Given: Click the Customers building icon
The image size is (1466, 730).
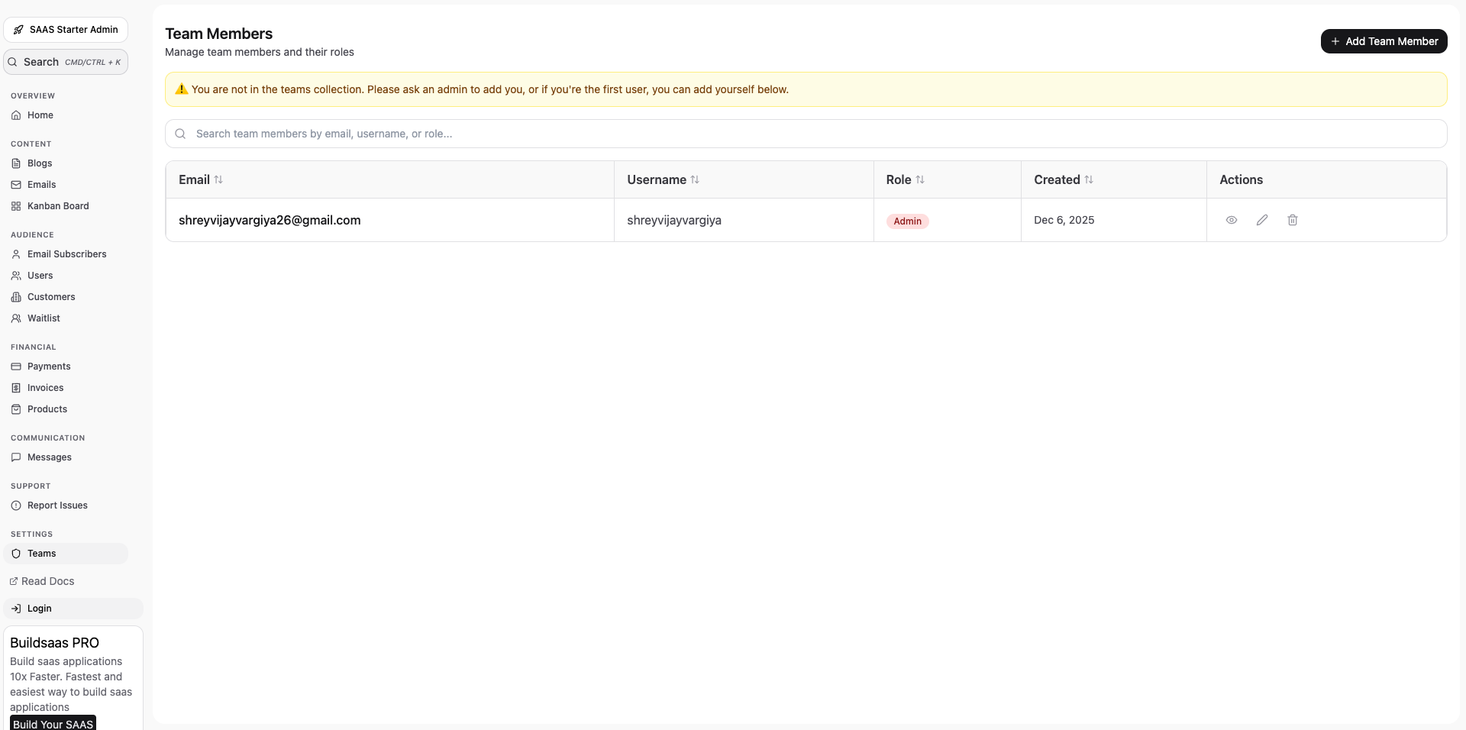Looking at the screenshot, I should pyautogui.click(x=16, y=297).
